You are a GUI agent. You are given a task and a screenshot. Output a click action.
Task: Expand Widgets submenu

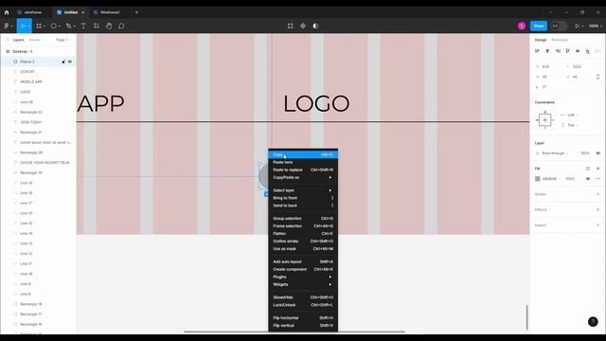[303, 284]
